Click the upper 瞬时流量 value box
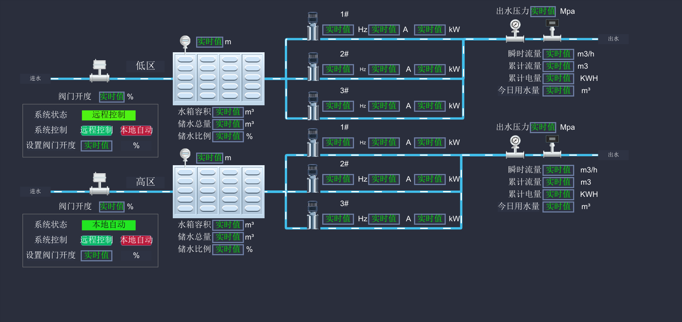 point(558,54)
